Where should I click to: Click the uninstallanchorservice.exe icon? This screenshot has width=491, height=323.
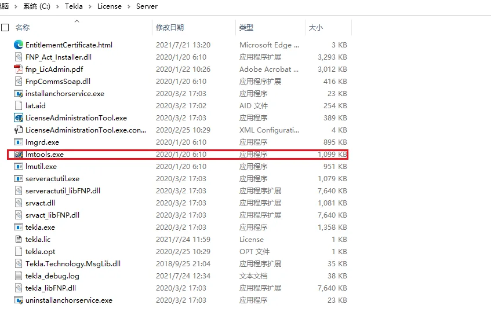(x=19, y=300)
